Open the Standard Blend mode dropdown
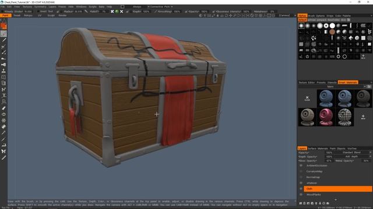 pyautogui.click(x=353, y=152)
